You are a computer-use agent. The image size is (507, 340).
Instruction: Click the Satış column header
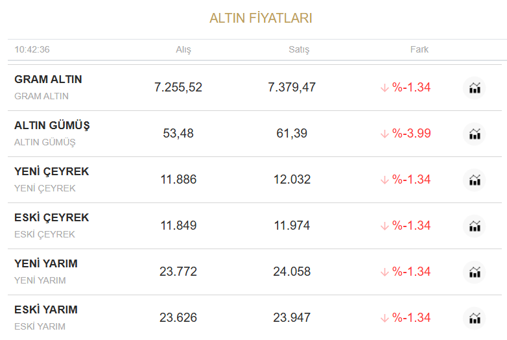coord(299,49)
